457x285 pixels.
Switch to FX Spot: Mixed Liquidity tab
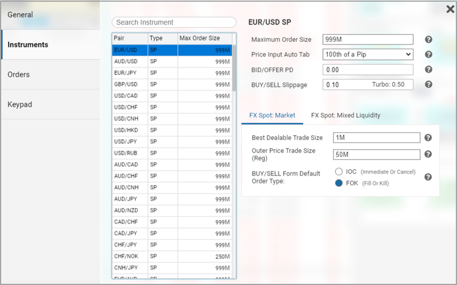coord(345,115)
